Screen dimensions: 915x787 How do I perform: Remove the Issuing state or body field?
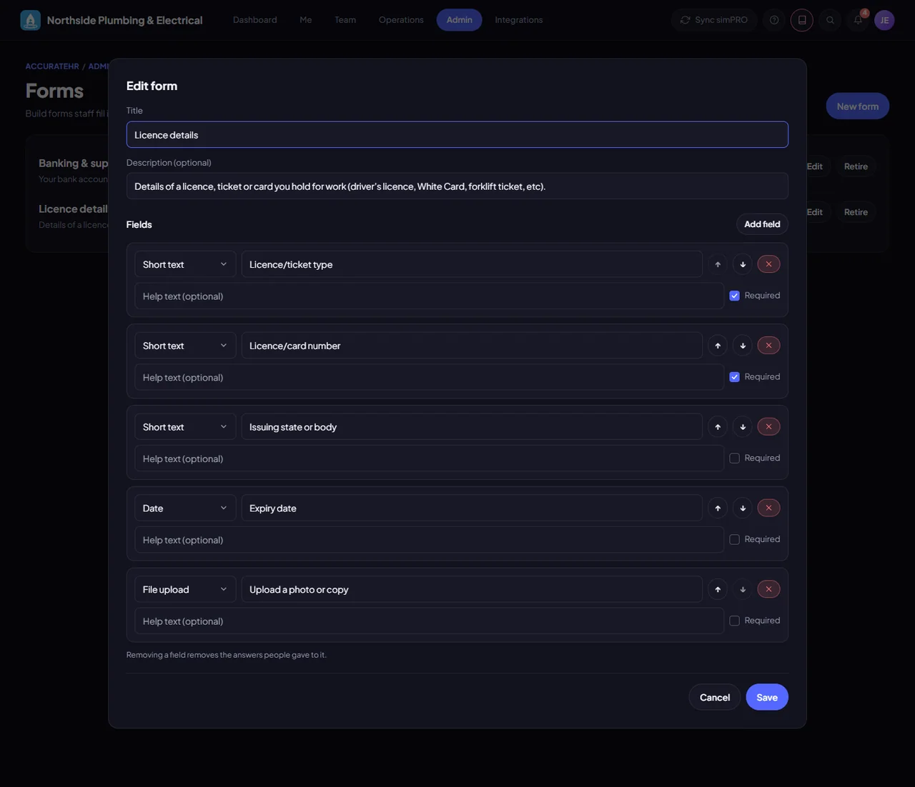point(768,427)
